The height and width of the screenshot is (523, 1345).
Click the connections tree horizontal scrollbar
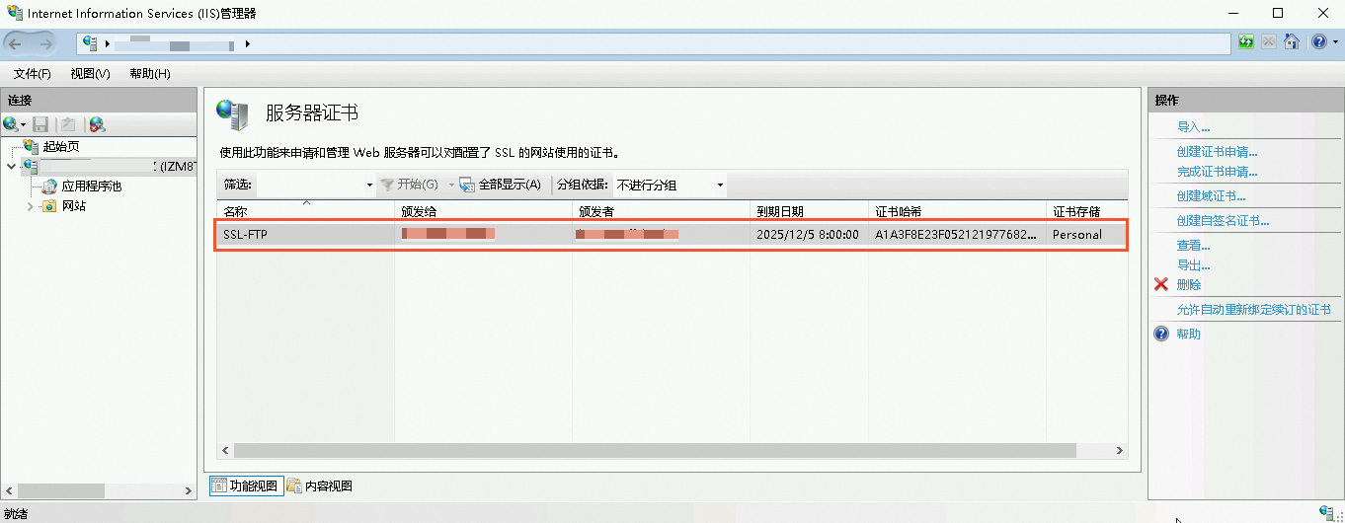[x=61, y=490]
